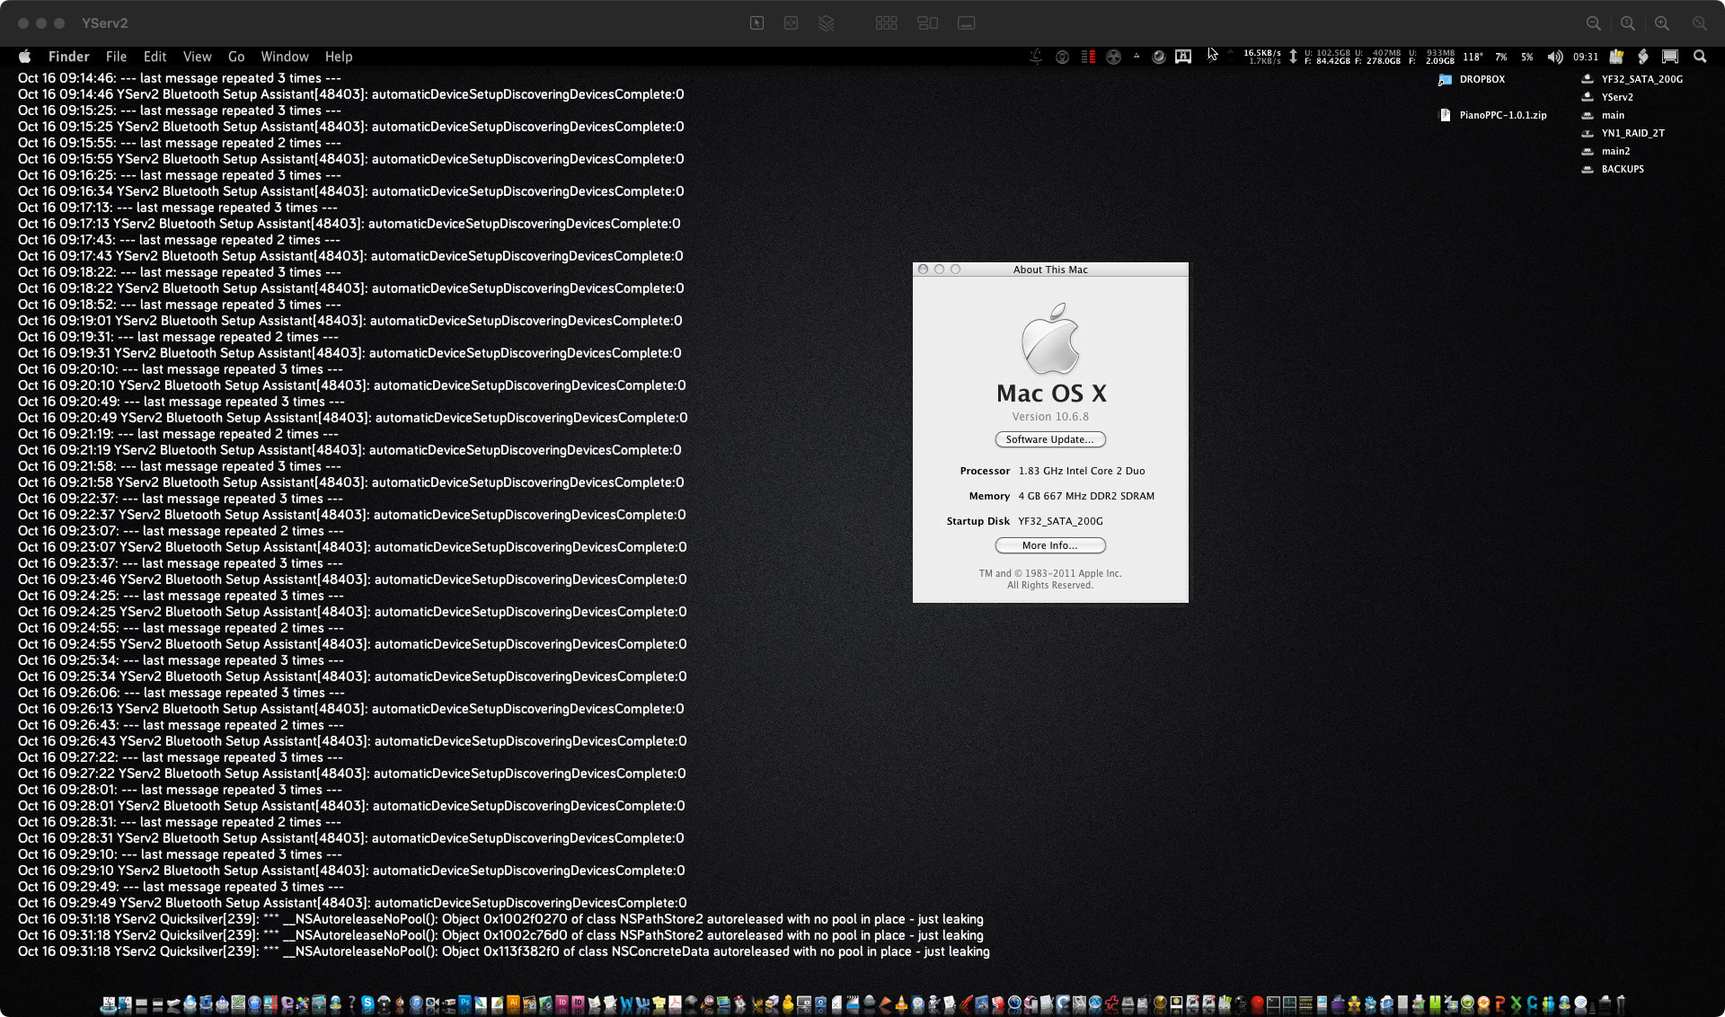Click the volume speaker menu bar icon
The height and width of the screenshot is (1017, 1725).
pyautogui.click(x=1554, y=57)
